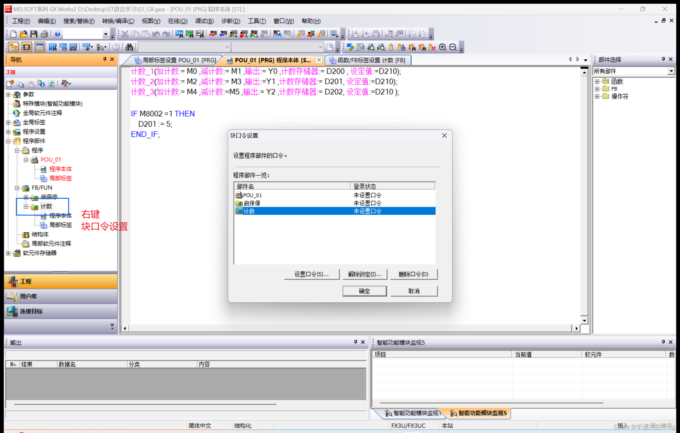Toggle the navigation window view icon

pyautogui.click(x=14, y=47)
